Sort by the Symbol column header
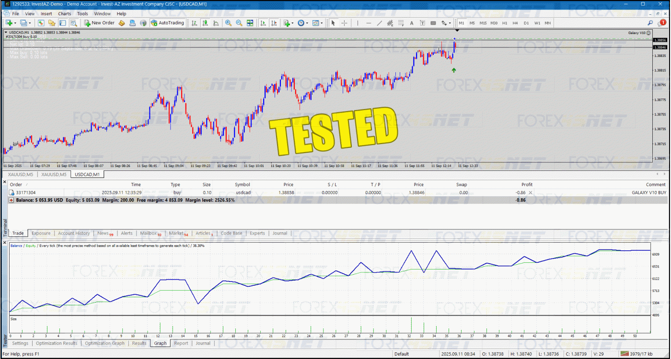 point(243,184)
